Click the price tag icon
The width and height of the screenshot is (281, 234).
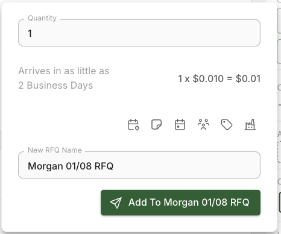[x=227, y=125]
